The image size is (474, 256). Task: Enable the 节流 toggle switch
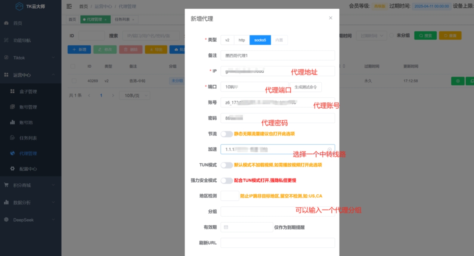[227, 133]
